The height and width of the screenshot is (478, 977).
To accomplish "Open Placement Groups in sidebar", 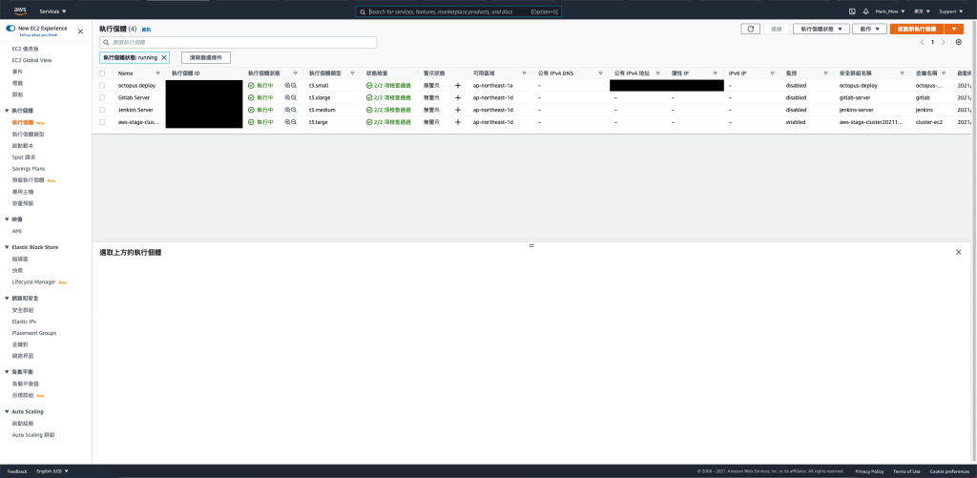I will click(x=34, y=333).
